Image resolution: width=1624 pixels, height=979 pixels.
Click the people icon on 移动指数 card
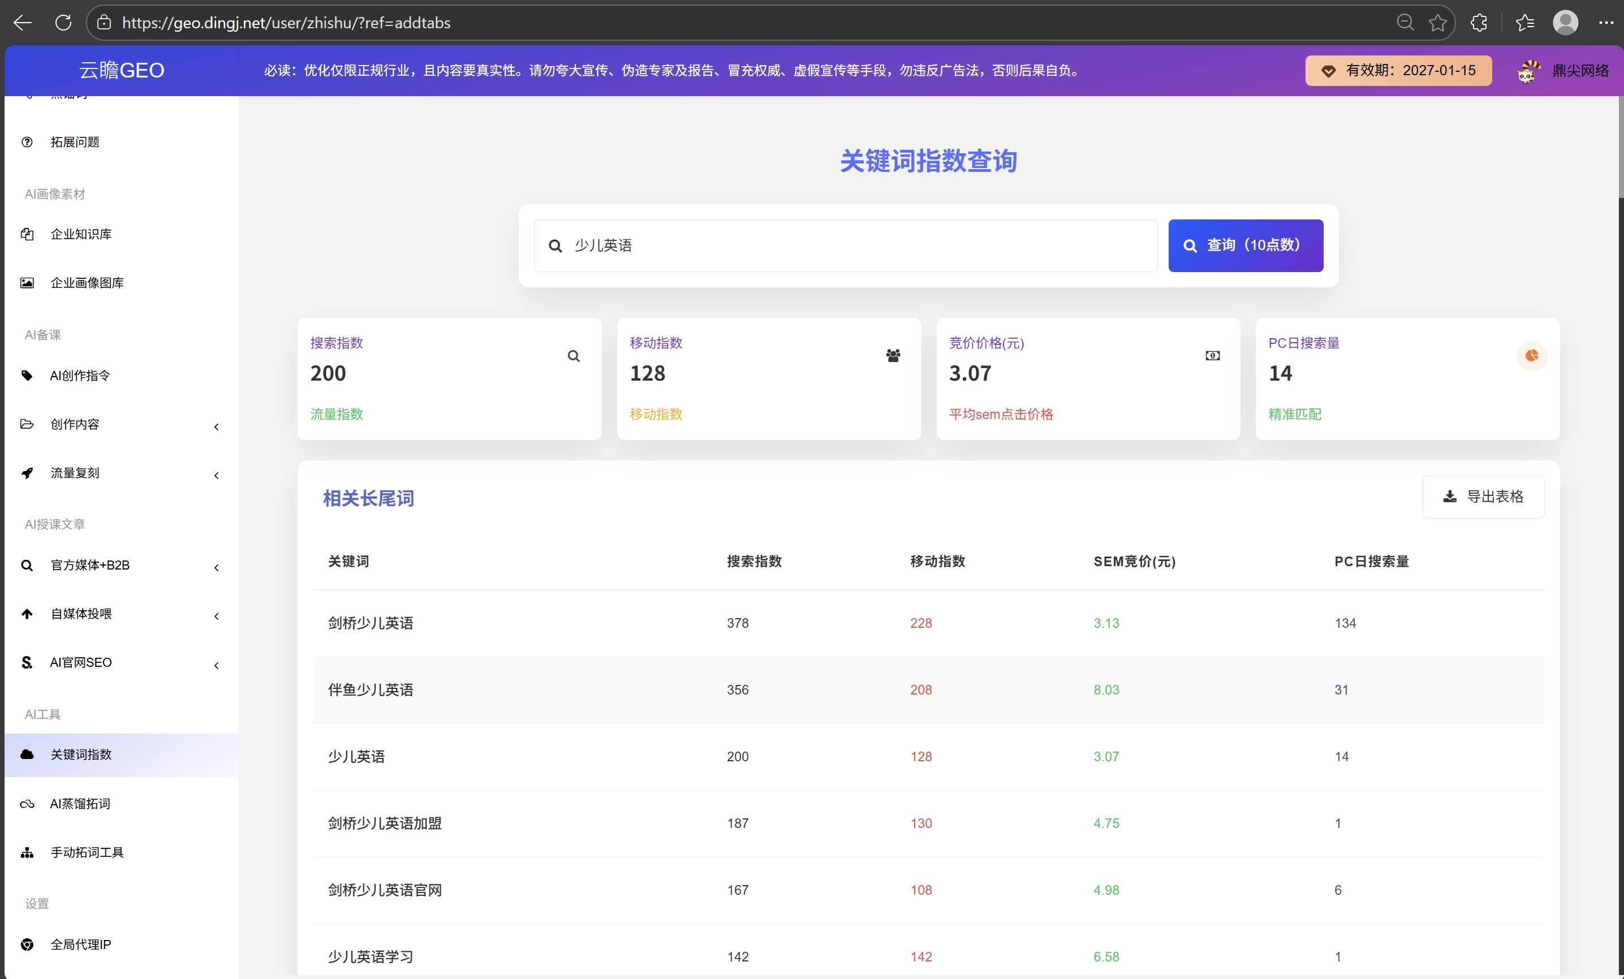point(893,356)
